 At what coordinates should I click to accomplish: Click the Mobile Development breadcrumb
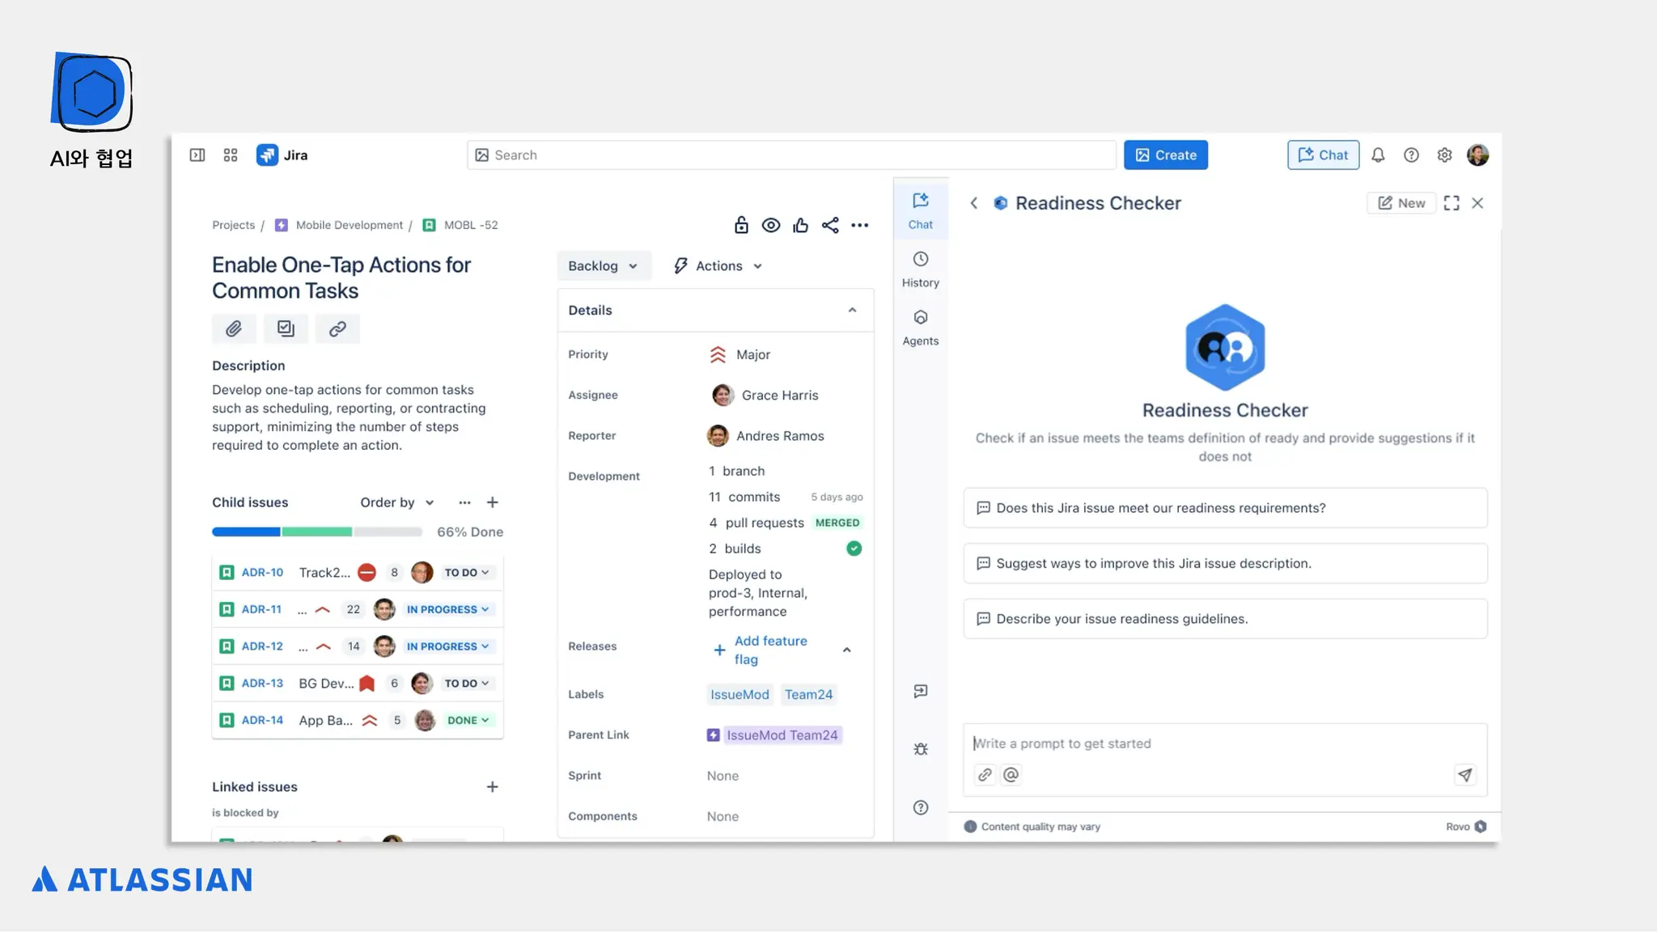[349, 225]
